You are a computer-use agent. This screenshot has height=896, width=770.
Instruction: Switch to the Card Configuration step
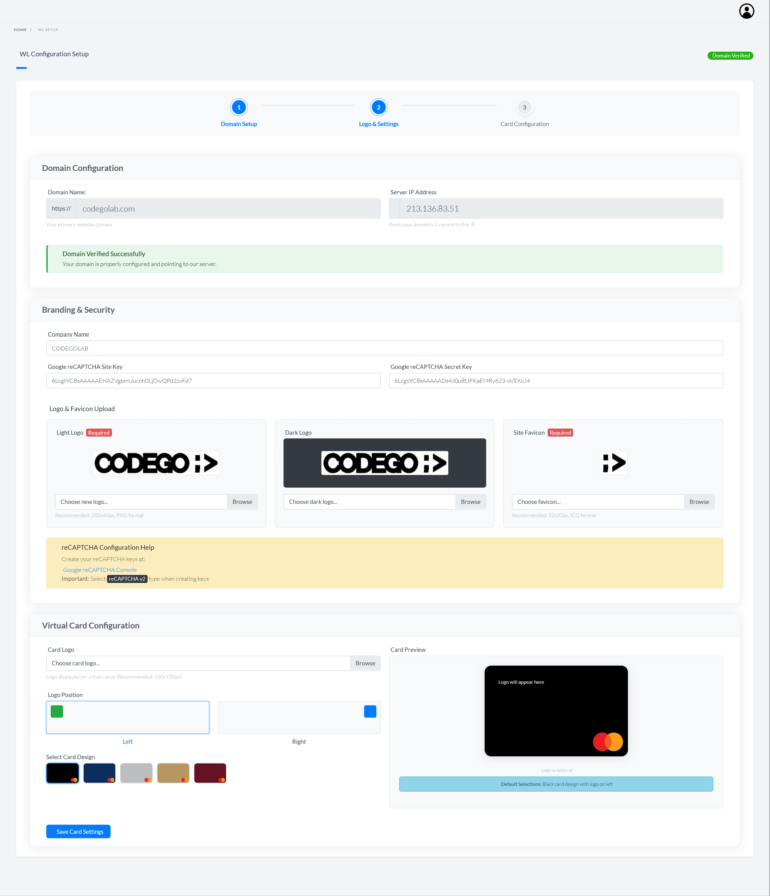524,107
